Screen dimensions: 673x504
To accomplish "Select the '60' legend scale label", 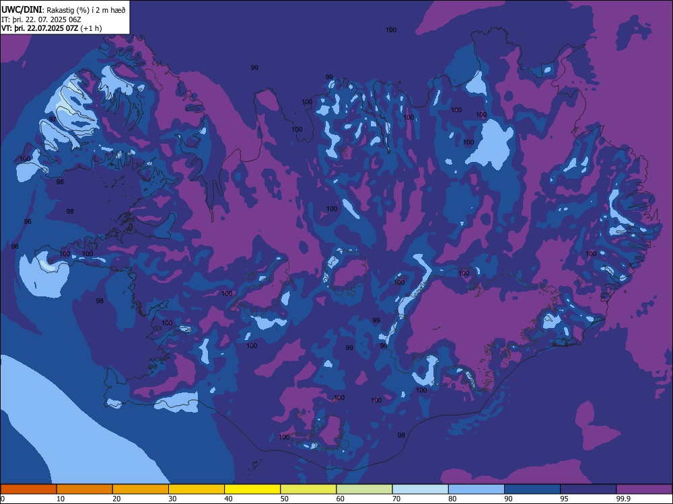I will pyautogui.click(x=341, y=499).
